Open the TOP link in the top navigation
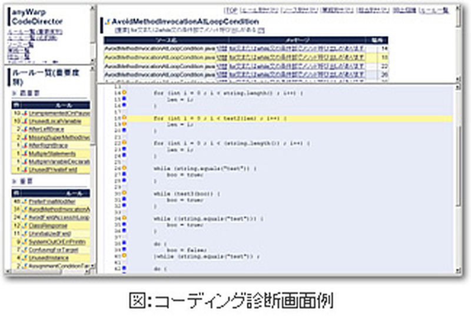The height and width of the screenshot is (320, 471). [x=231, y=11]
